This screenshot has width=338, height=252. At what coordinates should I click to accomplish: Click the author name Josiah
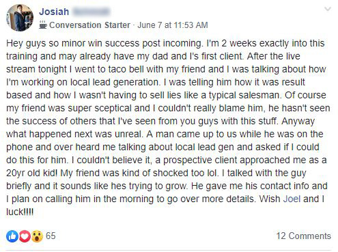click(54, 12)
